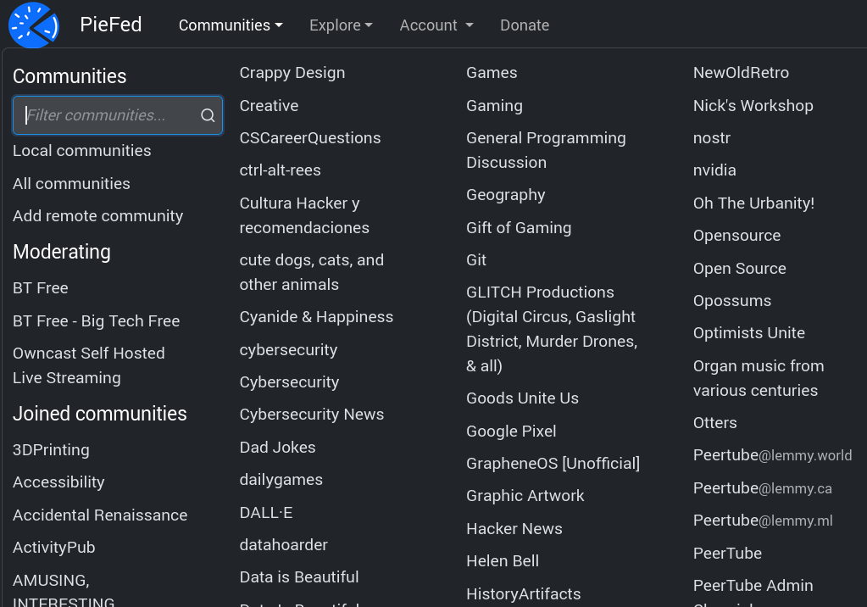Open the Account dropdown menu

[x=436, y=25]
